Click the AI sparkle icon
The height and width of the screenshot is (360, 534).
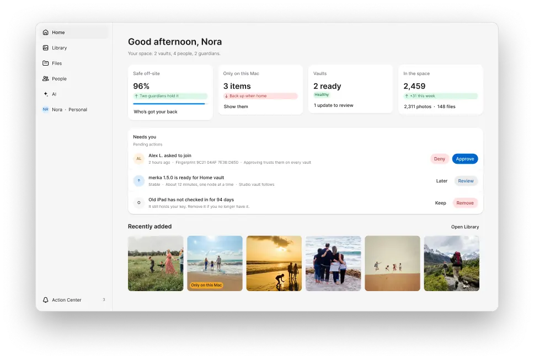pyautogui.click(x=45, y=94)
